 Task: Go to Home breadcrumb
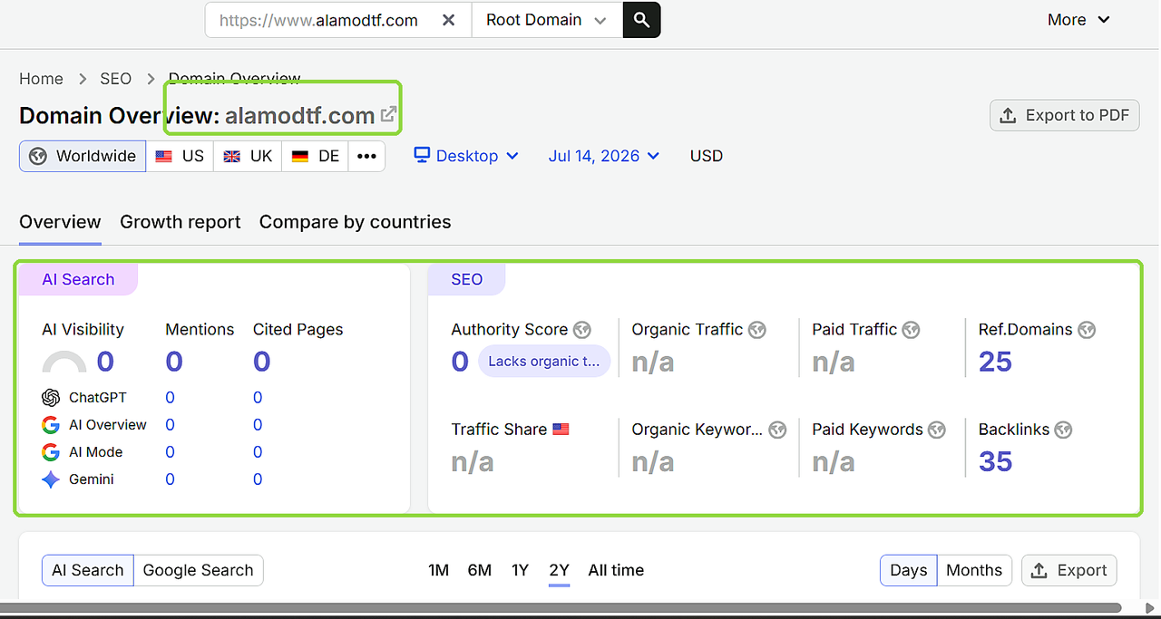tap(41, 79)
